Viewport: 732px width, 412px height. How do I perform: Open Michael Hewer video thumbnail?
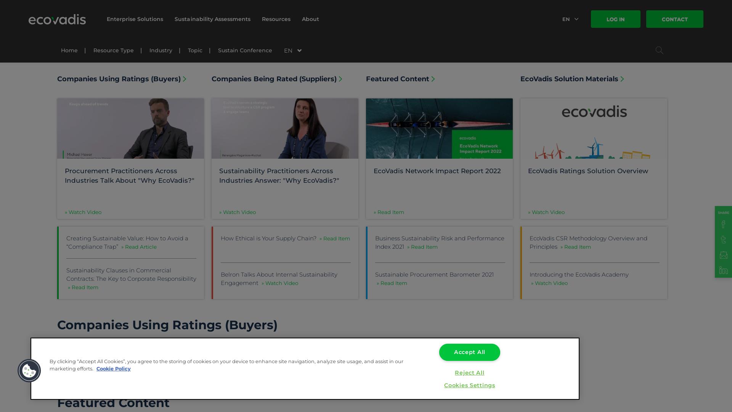[130, 129]
